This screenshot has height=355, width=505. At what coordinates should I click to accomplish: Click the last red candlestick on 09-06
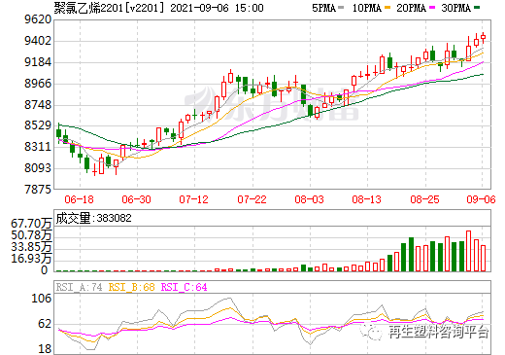(x=483, y=37)
